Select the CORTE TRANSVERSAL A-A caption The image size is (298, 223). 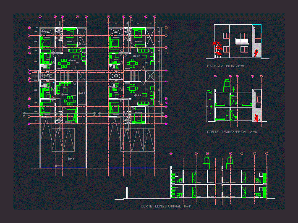tap(232, 132)
